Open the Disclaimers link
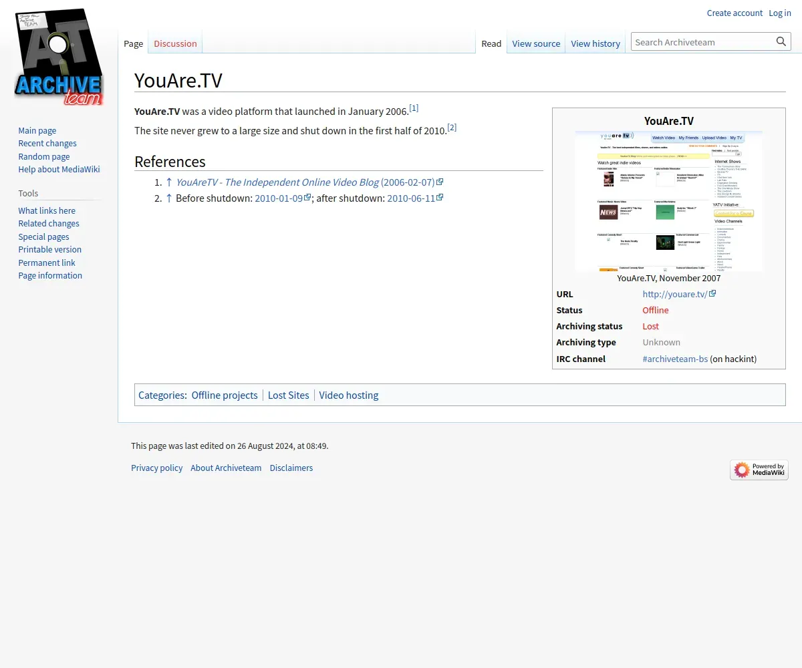The height and width of the screenshot is (668, 802). [x=291, y=468]
